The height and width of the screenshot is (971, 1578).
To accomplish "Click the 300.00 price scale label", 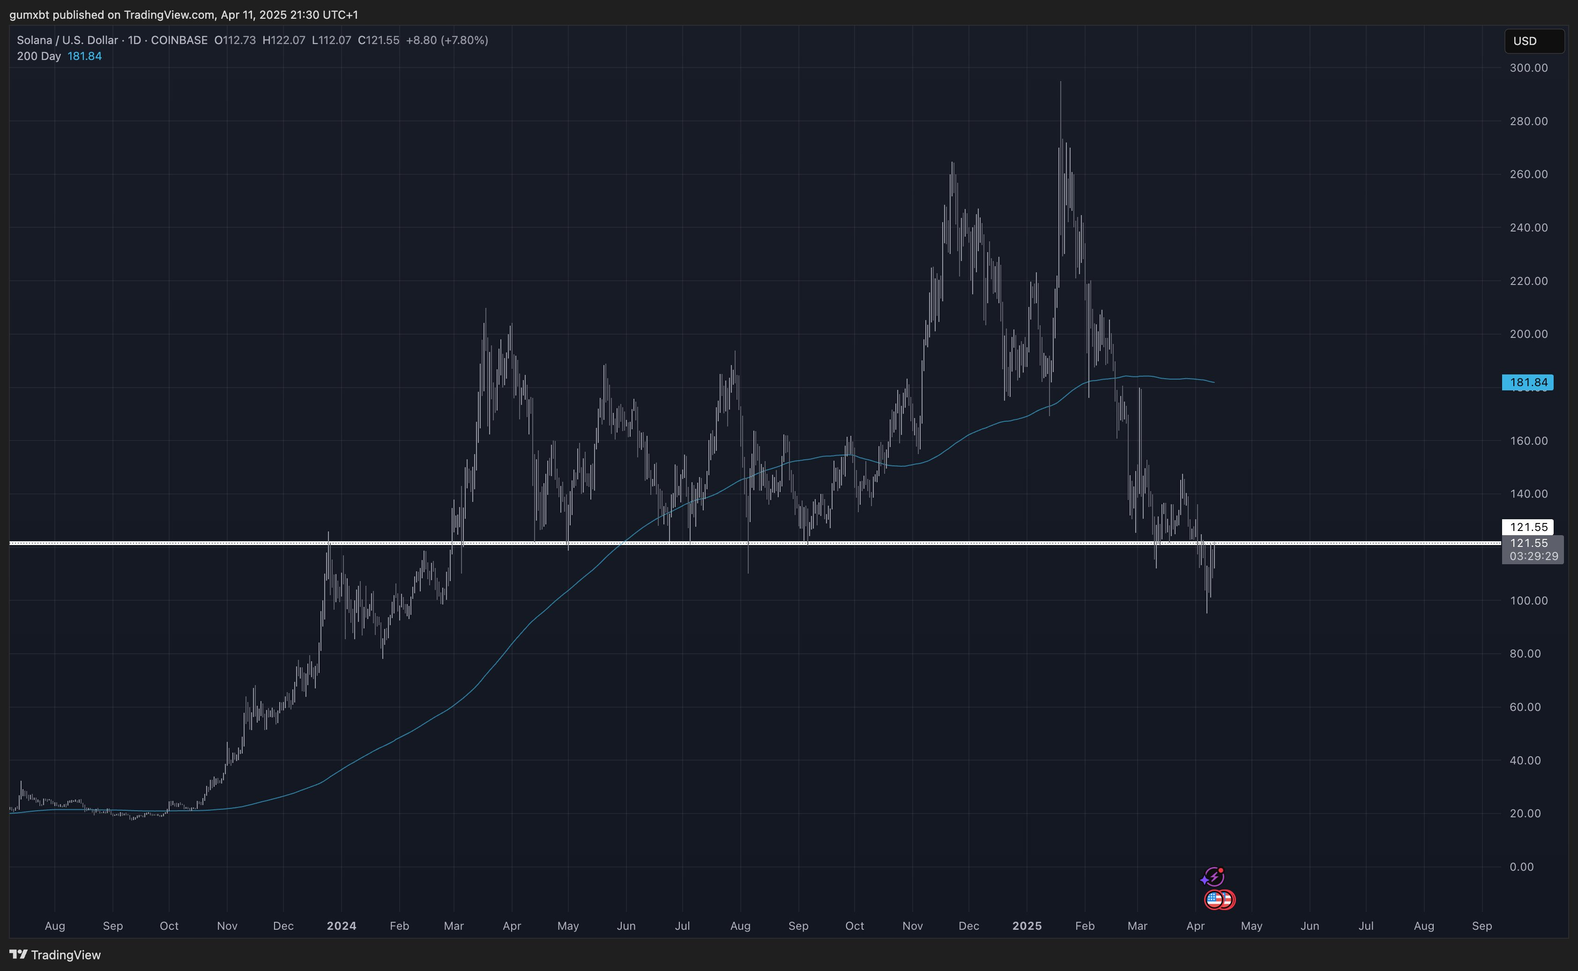I will pyautogui.click(x=1528, y=67).
